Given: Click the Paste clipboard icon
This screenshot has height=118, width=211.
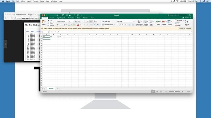Looking at the screenshot, I should click(x=44, y=22).
